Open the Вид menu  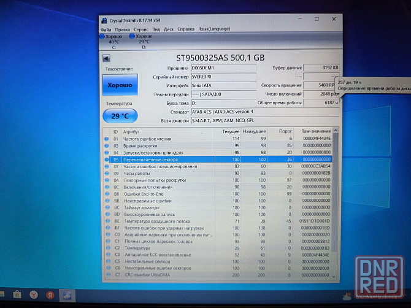156,29
